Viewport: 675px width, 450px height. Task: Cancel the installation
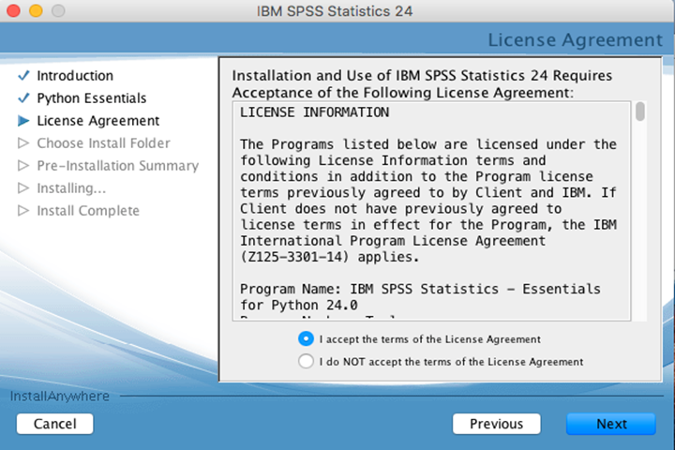tap(54, 424)
